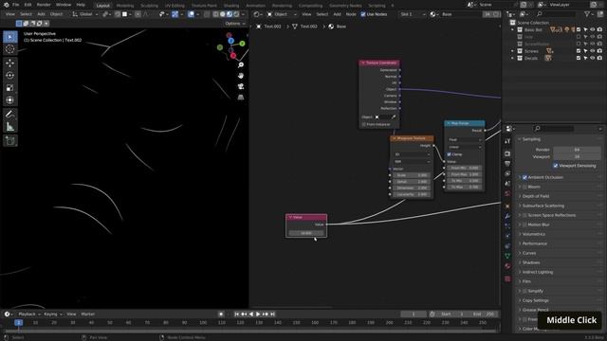Open the View Layer properties tab
The width and height of the screenshot is (607, 341).
coord(507,174)
